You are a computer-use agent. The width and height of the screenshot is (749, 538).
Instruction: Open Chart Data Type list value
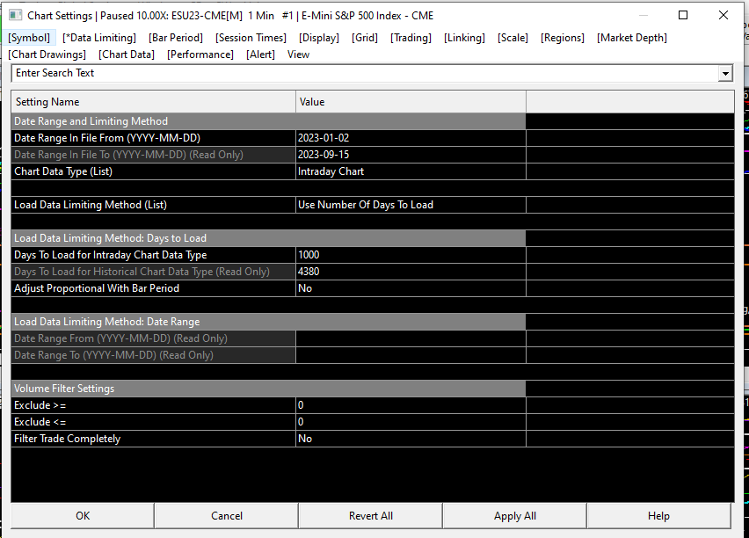point(411,171)
